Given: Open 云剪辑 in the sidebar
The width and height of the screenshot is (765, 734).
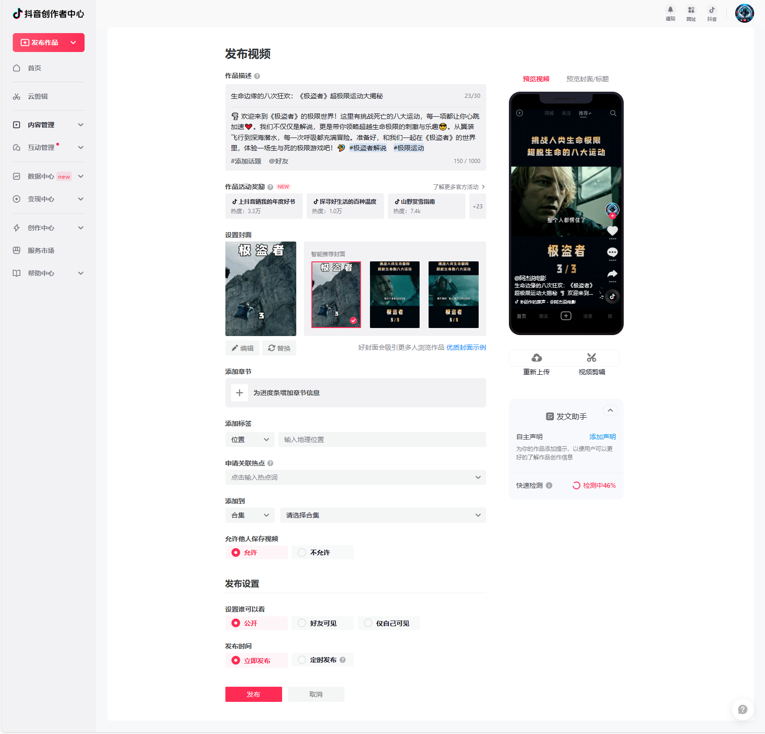Looking at the screenshot, I should click(x=38, y=96).
